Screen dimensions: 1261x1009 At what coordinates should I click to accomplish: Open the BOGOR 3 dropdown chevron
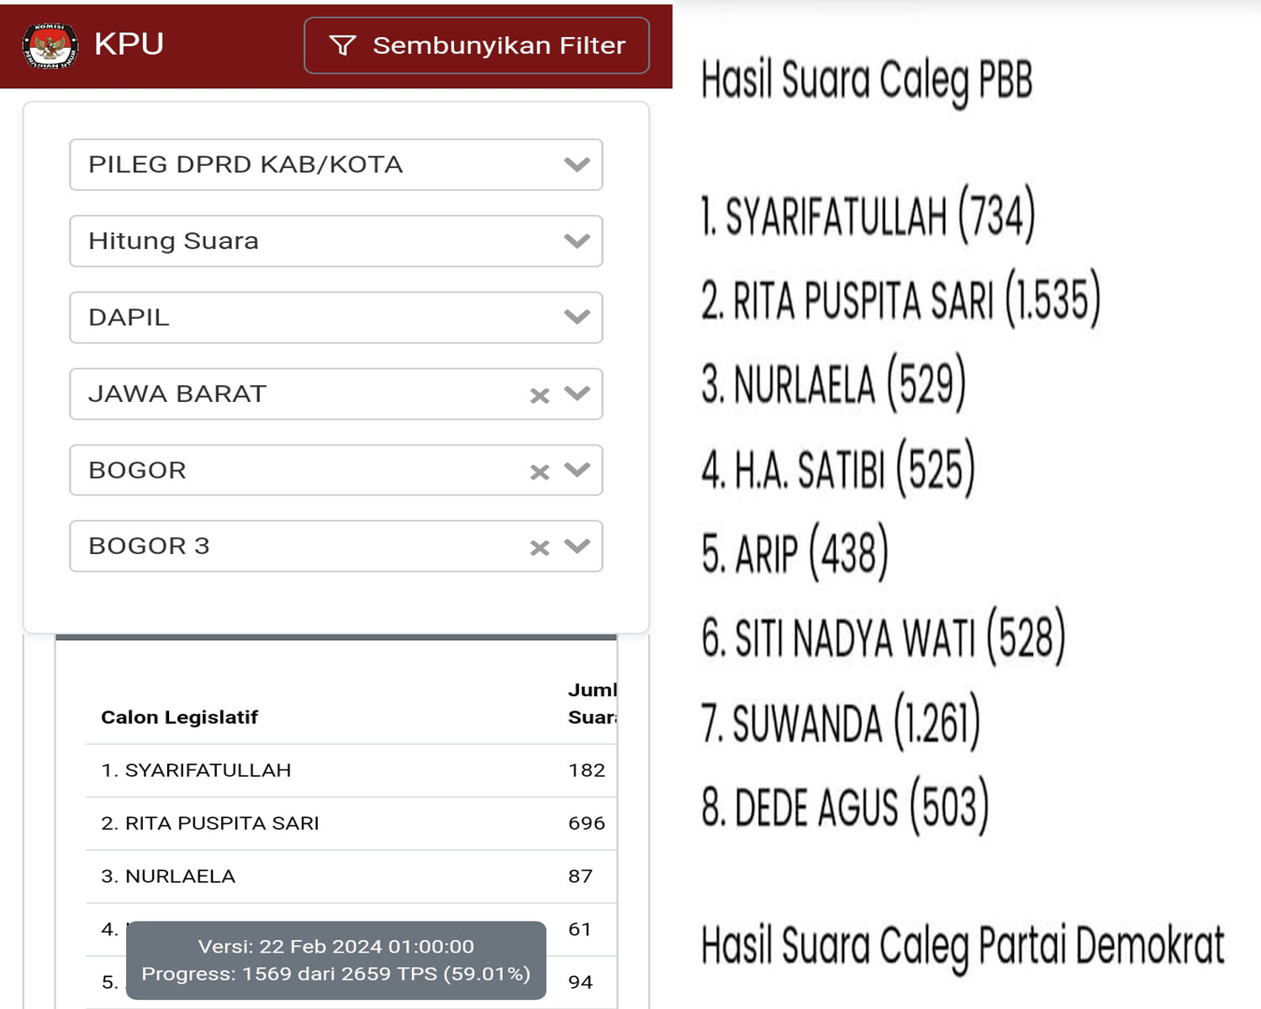coord(577,547)
